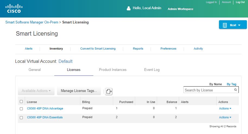Select the Inventory tab

56,49
